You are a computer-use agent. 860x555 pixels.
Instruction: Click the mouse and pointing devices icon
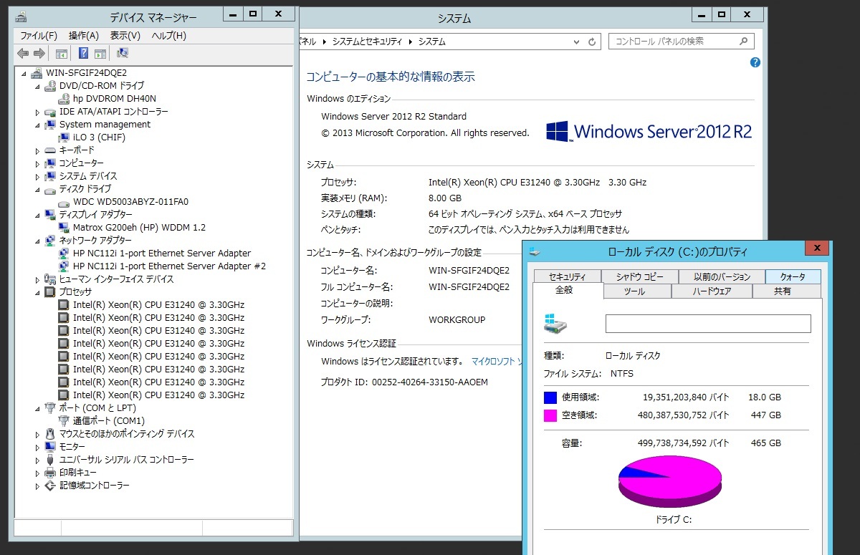(x=50, y=433)
